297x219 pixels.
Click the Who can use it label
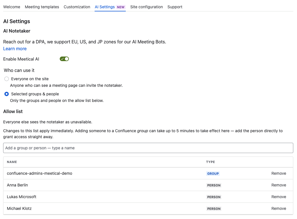(19, 70)
